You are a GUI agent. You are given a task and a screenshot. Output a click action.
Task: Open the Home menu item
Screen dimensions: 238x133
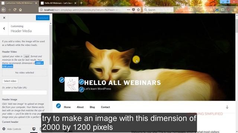click(67, 107)
